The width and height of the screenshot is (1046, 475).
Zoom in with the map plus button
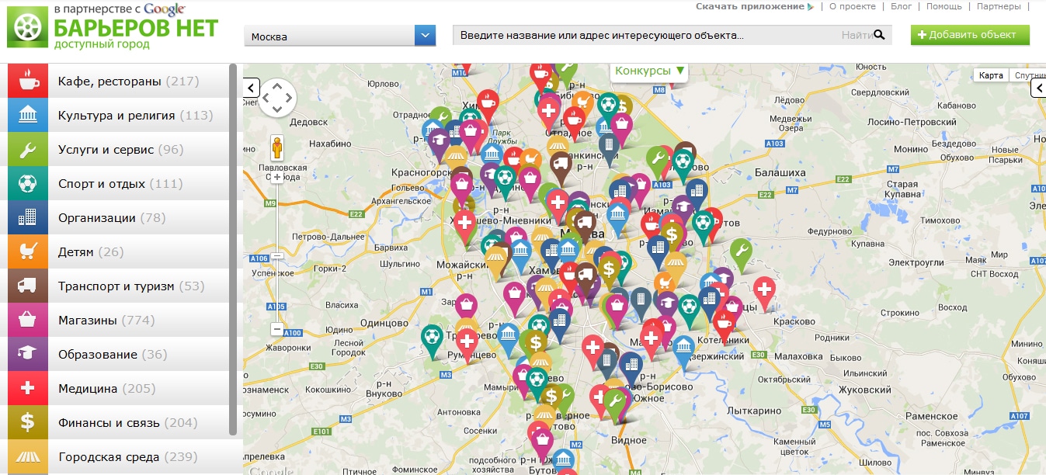click(277, 178)
